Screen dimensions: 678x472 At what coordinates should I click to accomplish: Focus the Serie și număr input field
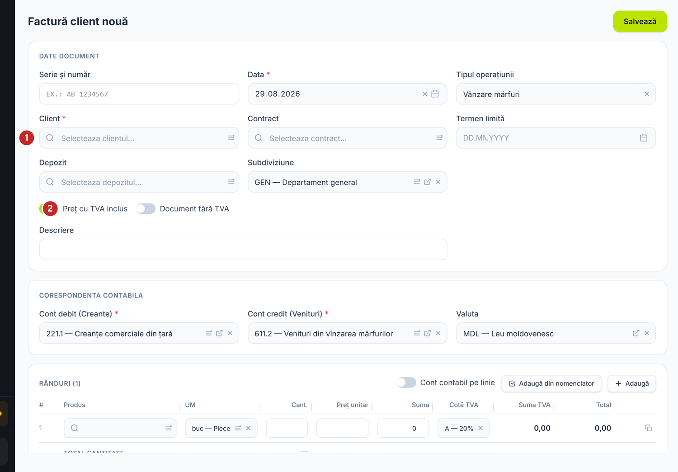coord(139,94)
